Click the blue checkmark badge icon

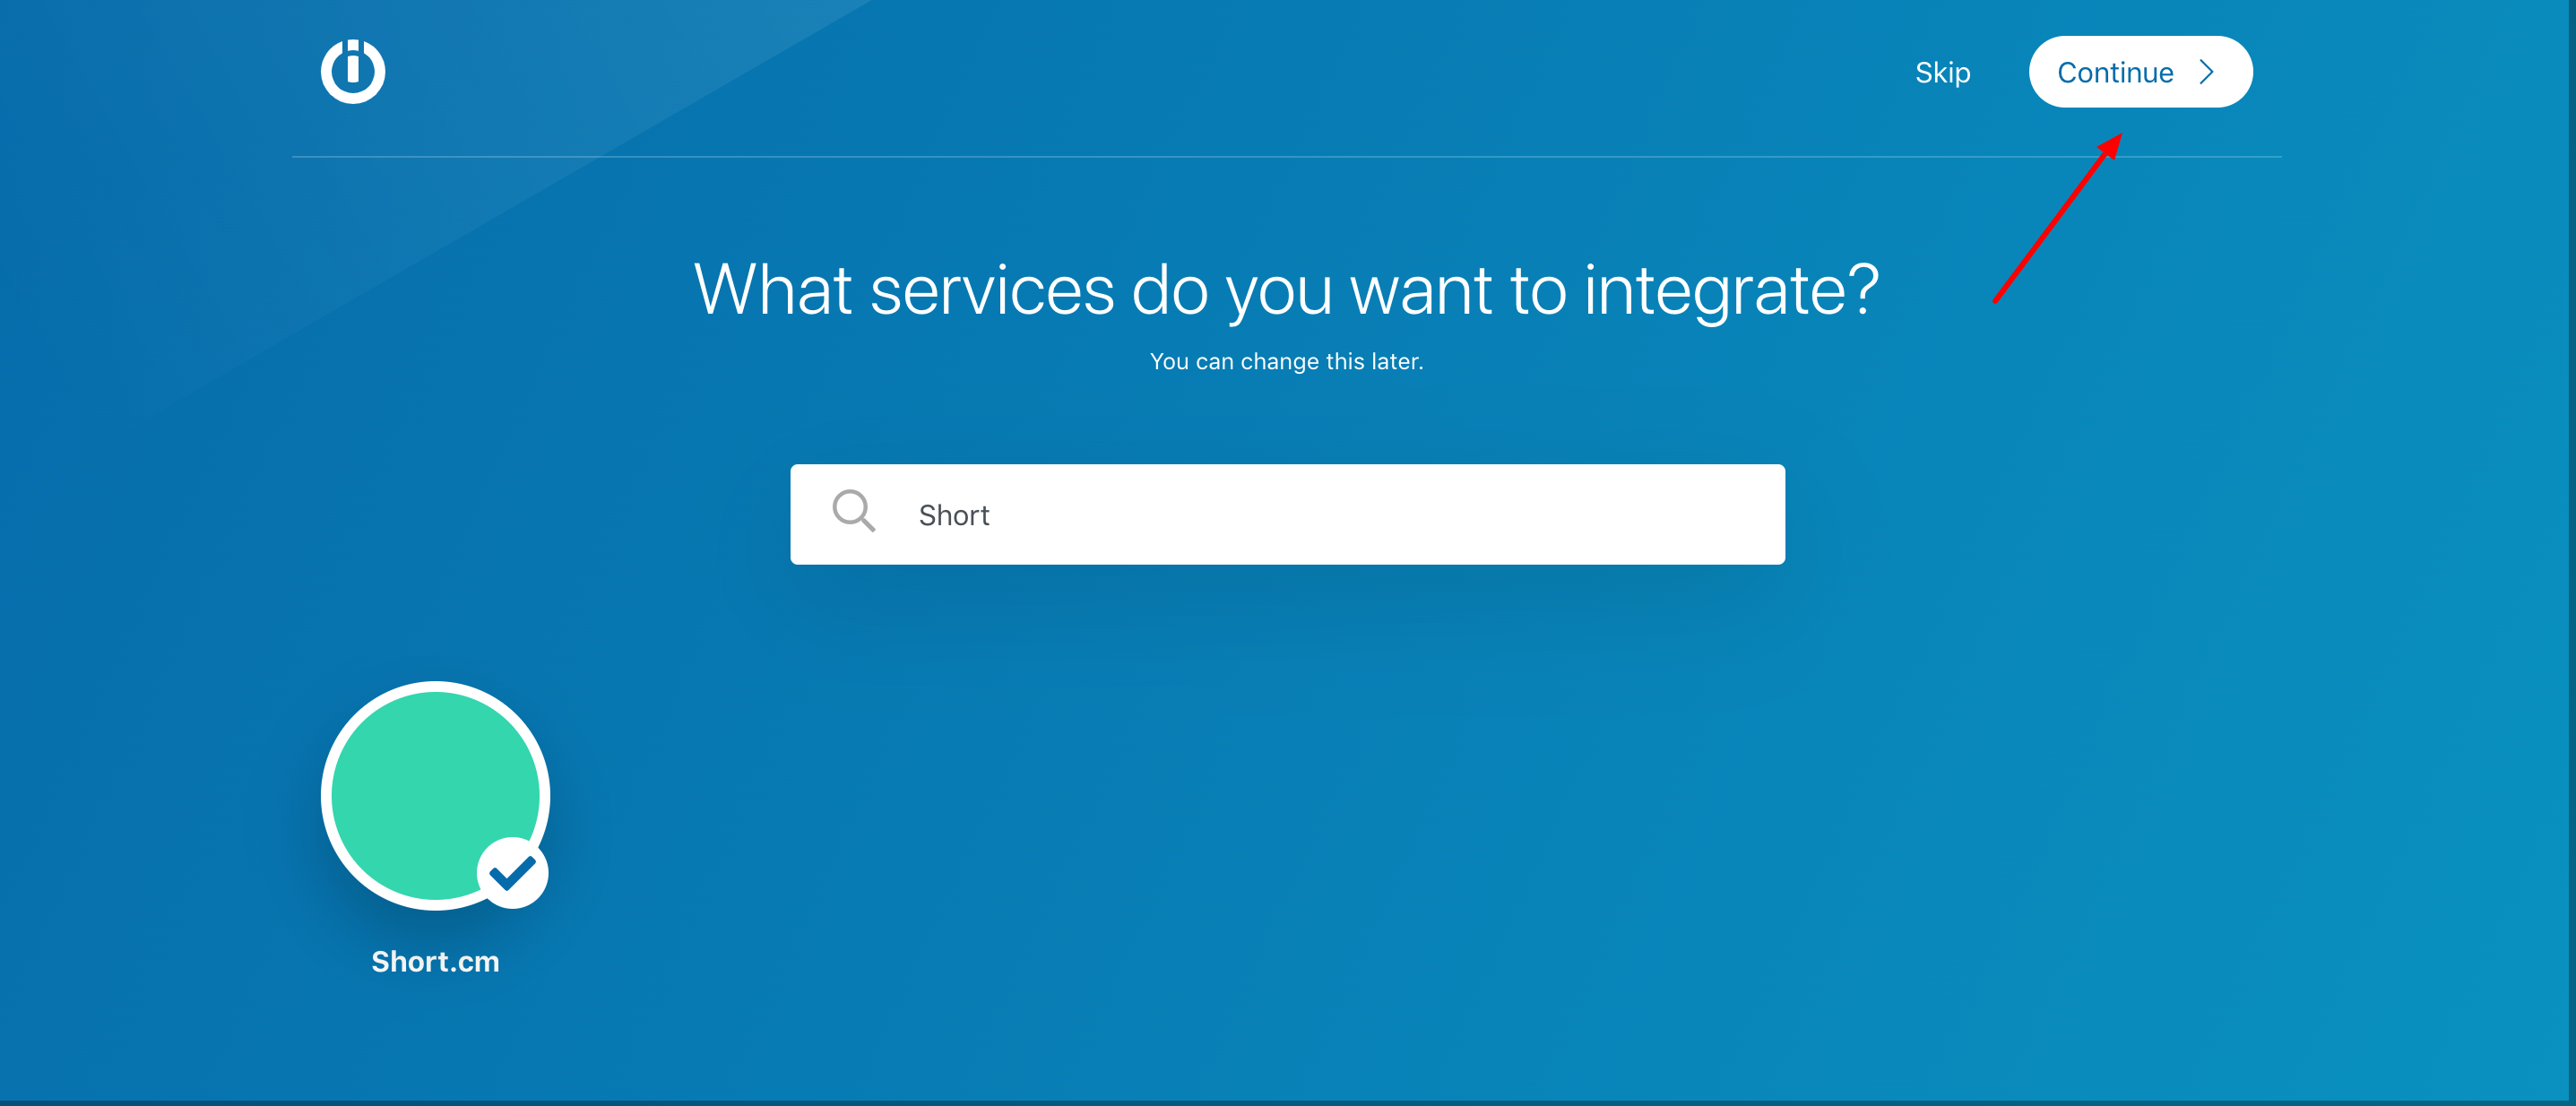513,873
